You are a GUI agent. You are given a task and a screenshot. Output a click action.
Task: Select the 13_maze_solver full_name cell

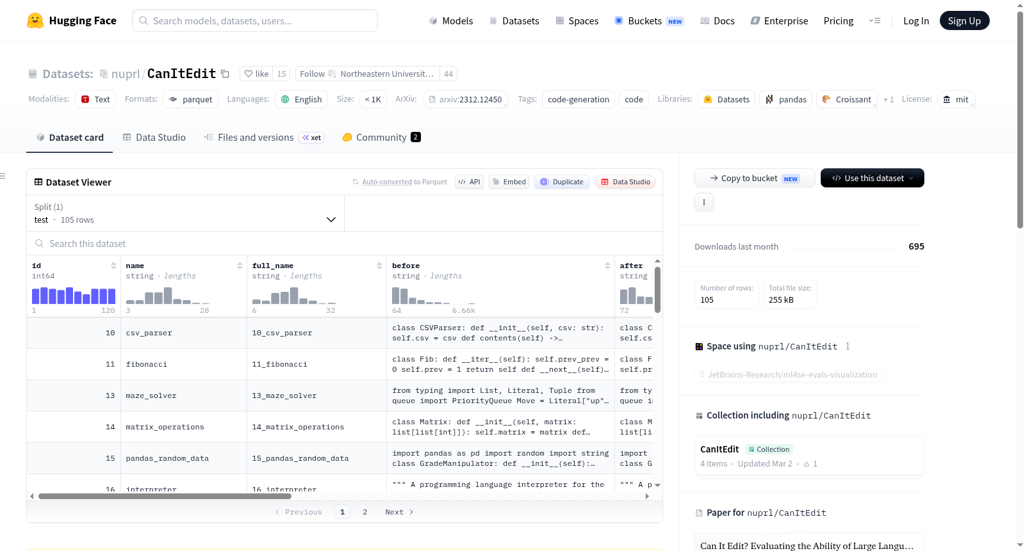click(317, 395)
